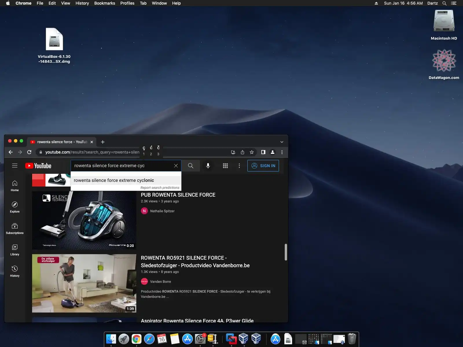Open the Profiles menu
The height and width of the screenshot is (347, 463).
click(x=127, y=3)
